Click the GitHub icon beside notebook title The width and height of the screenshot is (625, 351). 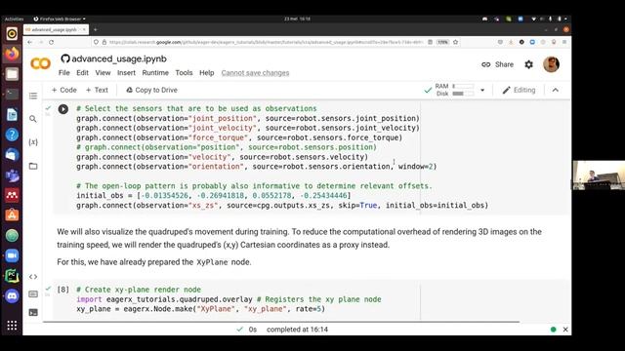point(65,58)
